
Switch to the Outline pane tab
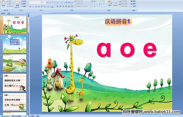tap(9, 13)
